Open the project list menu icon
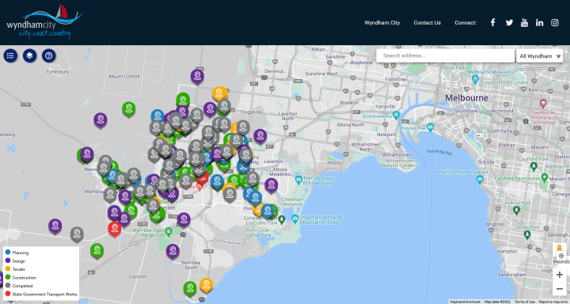 tap(10, 55)
